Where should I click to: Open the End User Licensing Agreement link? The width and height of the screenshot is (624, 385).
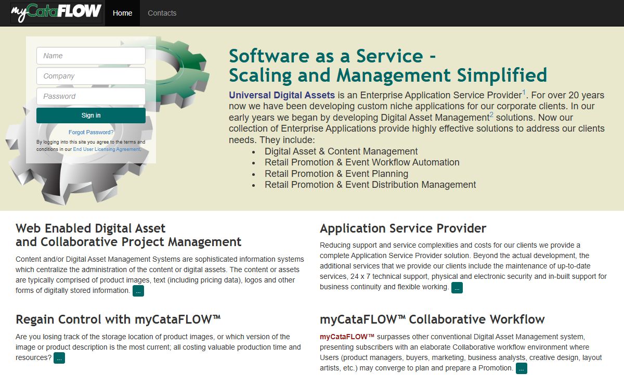[x=107, y=149]
